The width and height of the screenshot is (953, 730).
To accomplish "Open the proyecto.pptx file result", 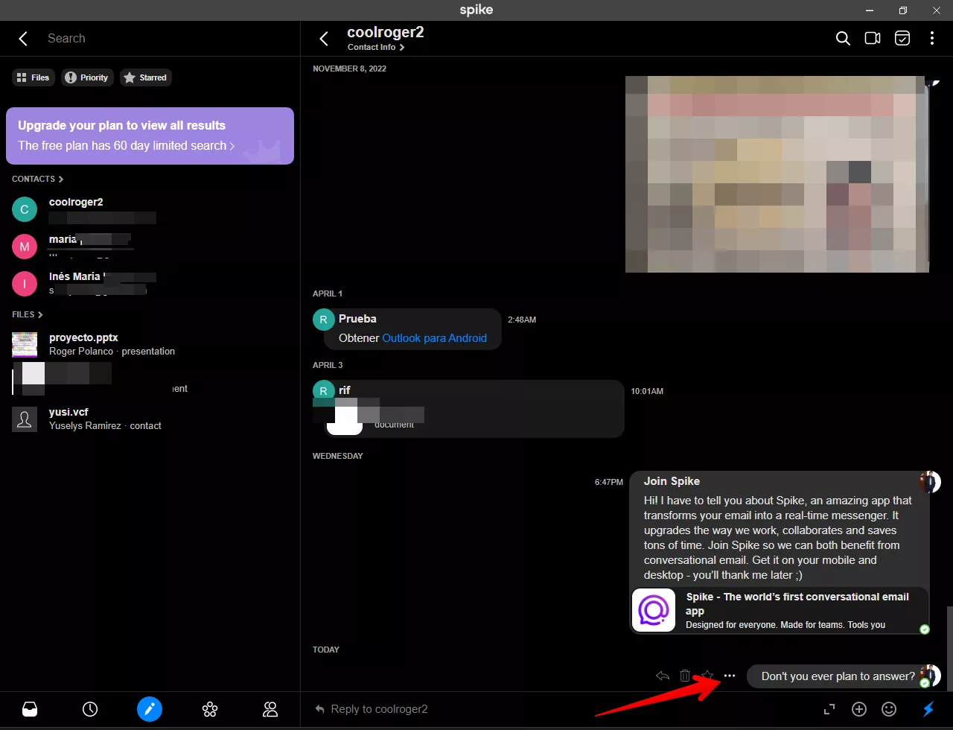I will pyautogui.click(x=150, y=344).
